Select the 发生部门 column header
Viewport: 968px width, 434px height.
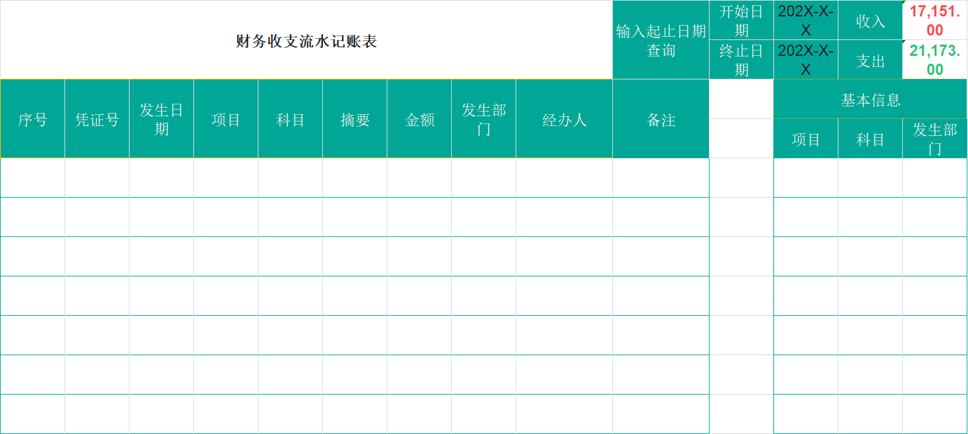tap(483, 118)
